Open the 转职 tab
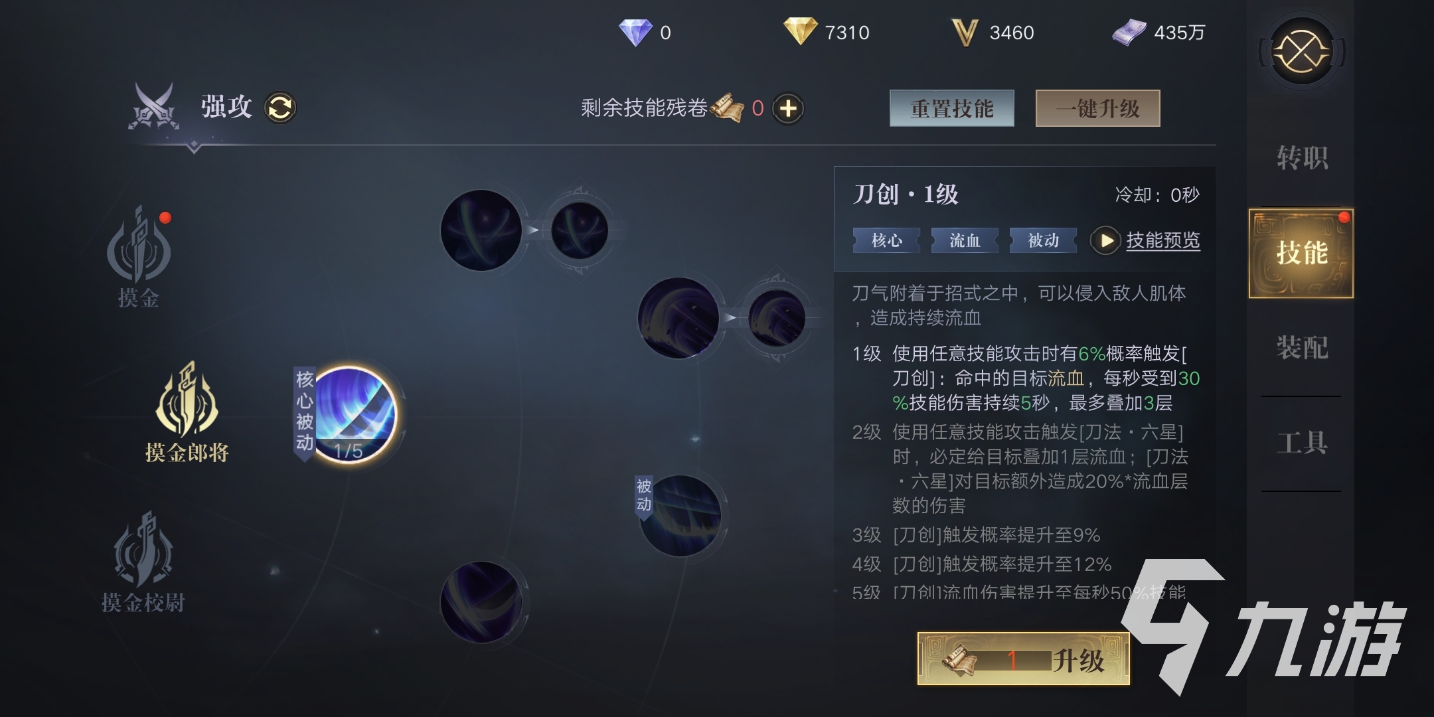The height and width of the screenshot is (717, 1434). pyautogui.click(x=1302, y=158)
